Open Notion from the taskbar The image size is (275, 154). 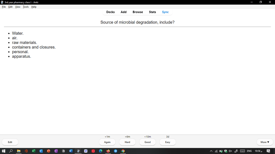pos(63,151)
